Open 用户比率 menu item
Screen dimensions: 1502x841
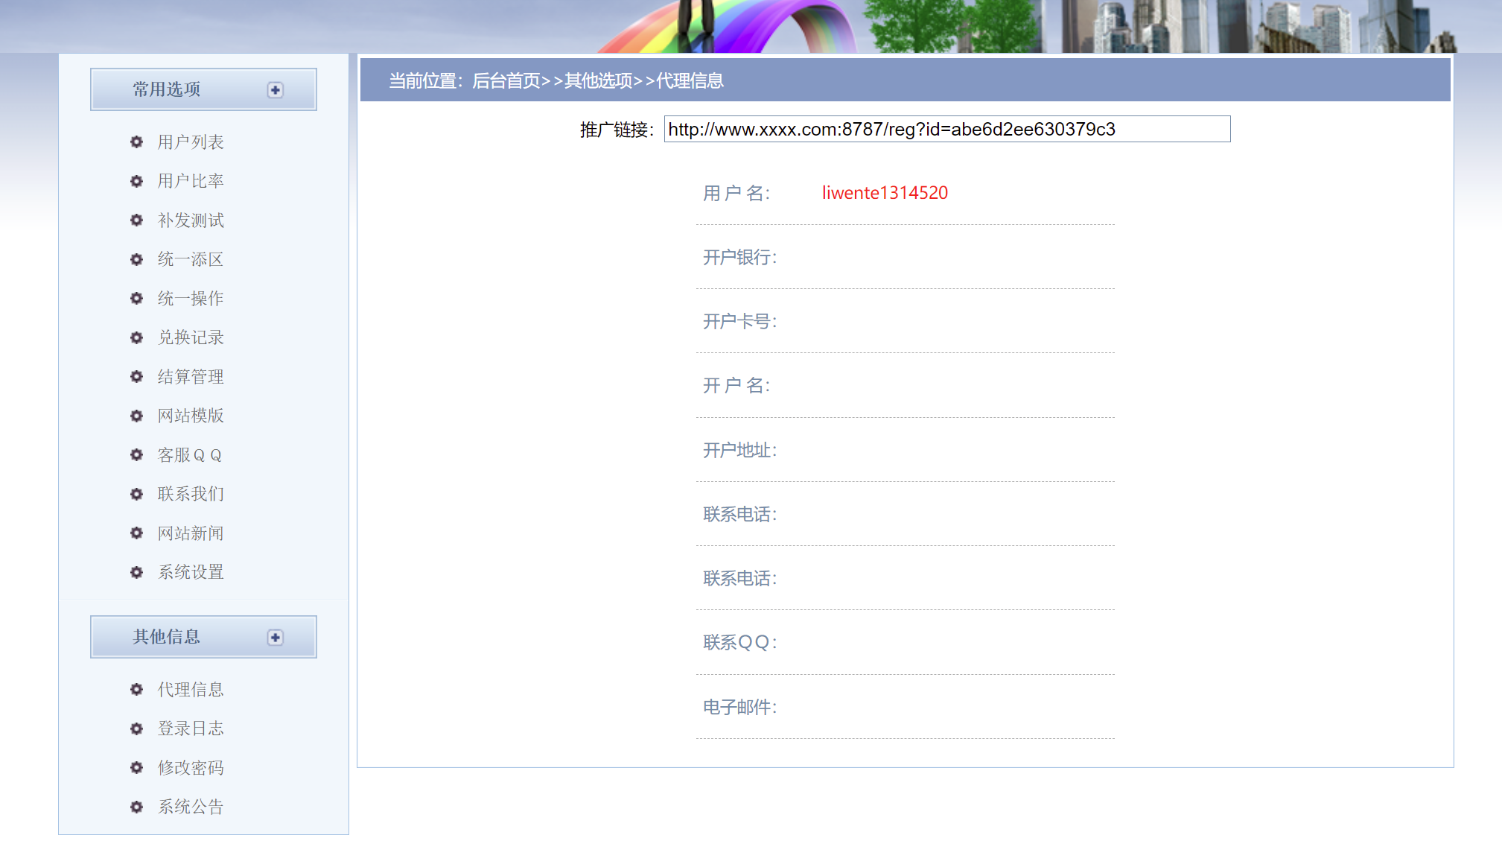(x=191, y=181)
